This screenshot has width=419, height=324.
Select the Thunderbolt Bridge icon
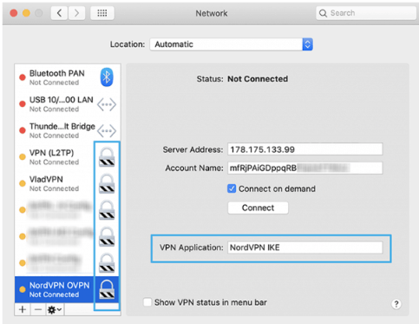point(107,131)
